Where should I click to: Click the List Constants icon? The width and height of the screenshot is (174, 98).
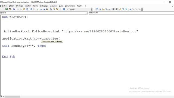click(100, 9)
